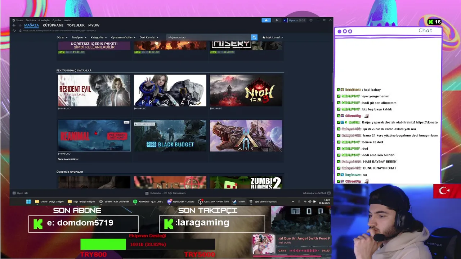
Task: Open Reanimal game card
Action: (x=94, y=136)
